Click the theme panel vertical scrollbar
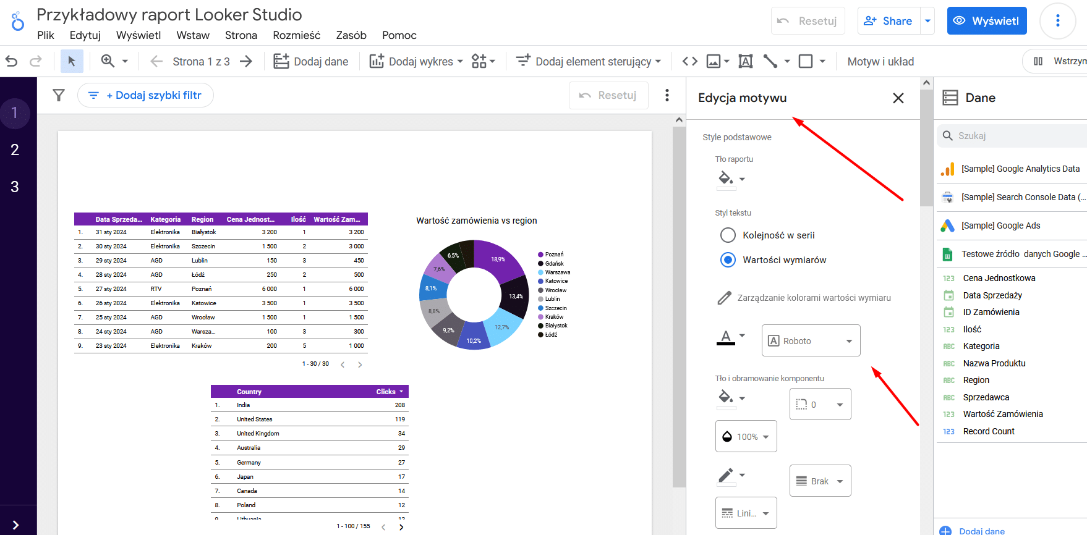This screenshot has width=1087, height=535. [x=926, y=148]
